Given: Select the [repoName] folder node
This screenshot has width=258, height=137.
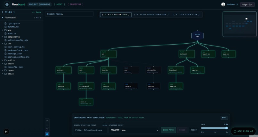Looking at the screenshot, I should pos(176,70).
